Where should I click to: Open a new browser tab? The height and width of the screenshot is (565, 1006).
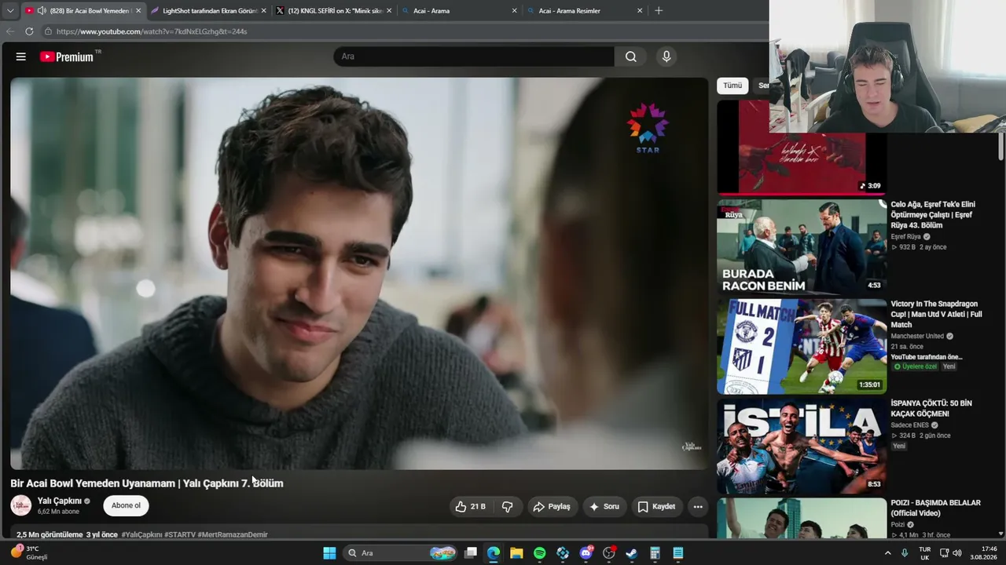point(659,11)
